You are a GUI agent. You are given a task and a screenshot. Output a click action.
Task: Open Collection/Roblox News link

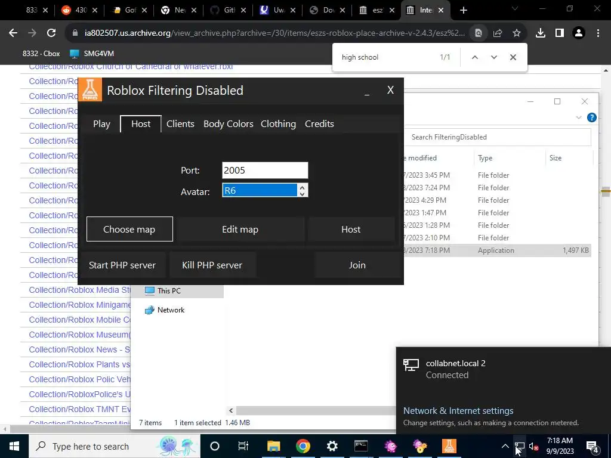79,349
